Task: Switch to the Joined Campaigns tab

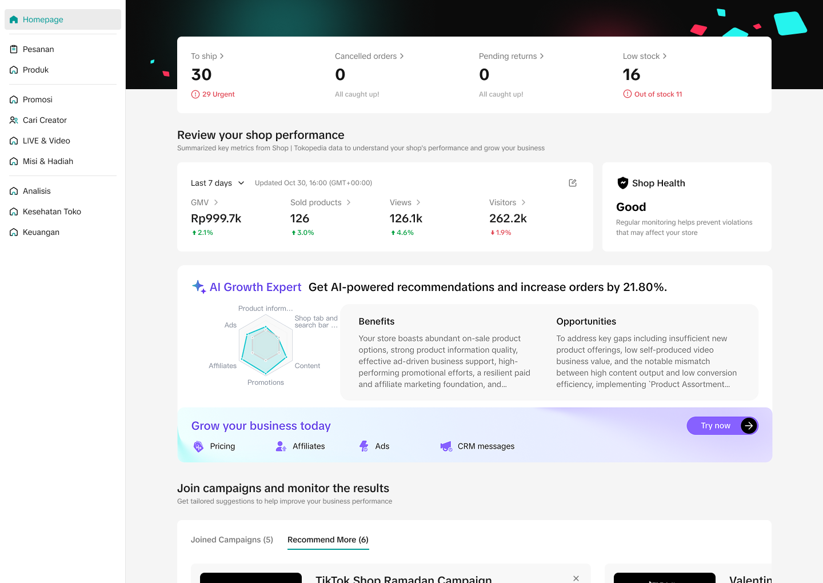Action: (x=232, y=540)
